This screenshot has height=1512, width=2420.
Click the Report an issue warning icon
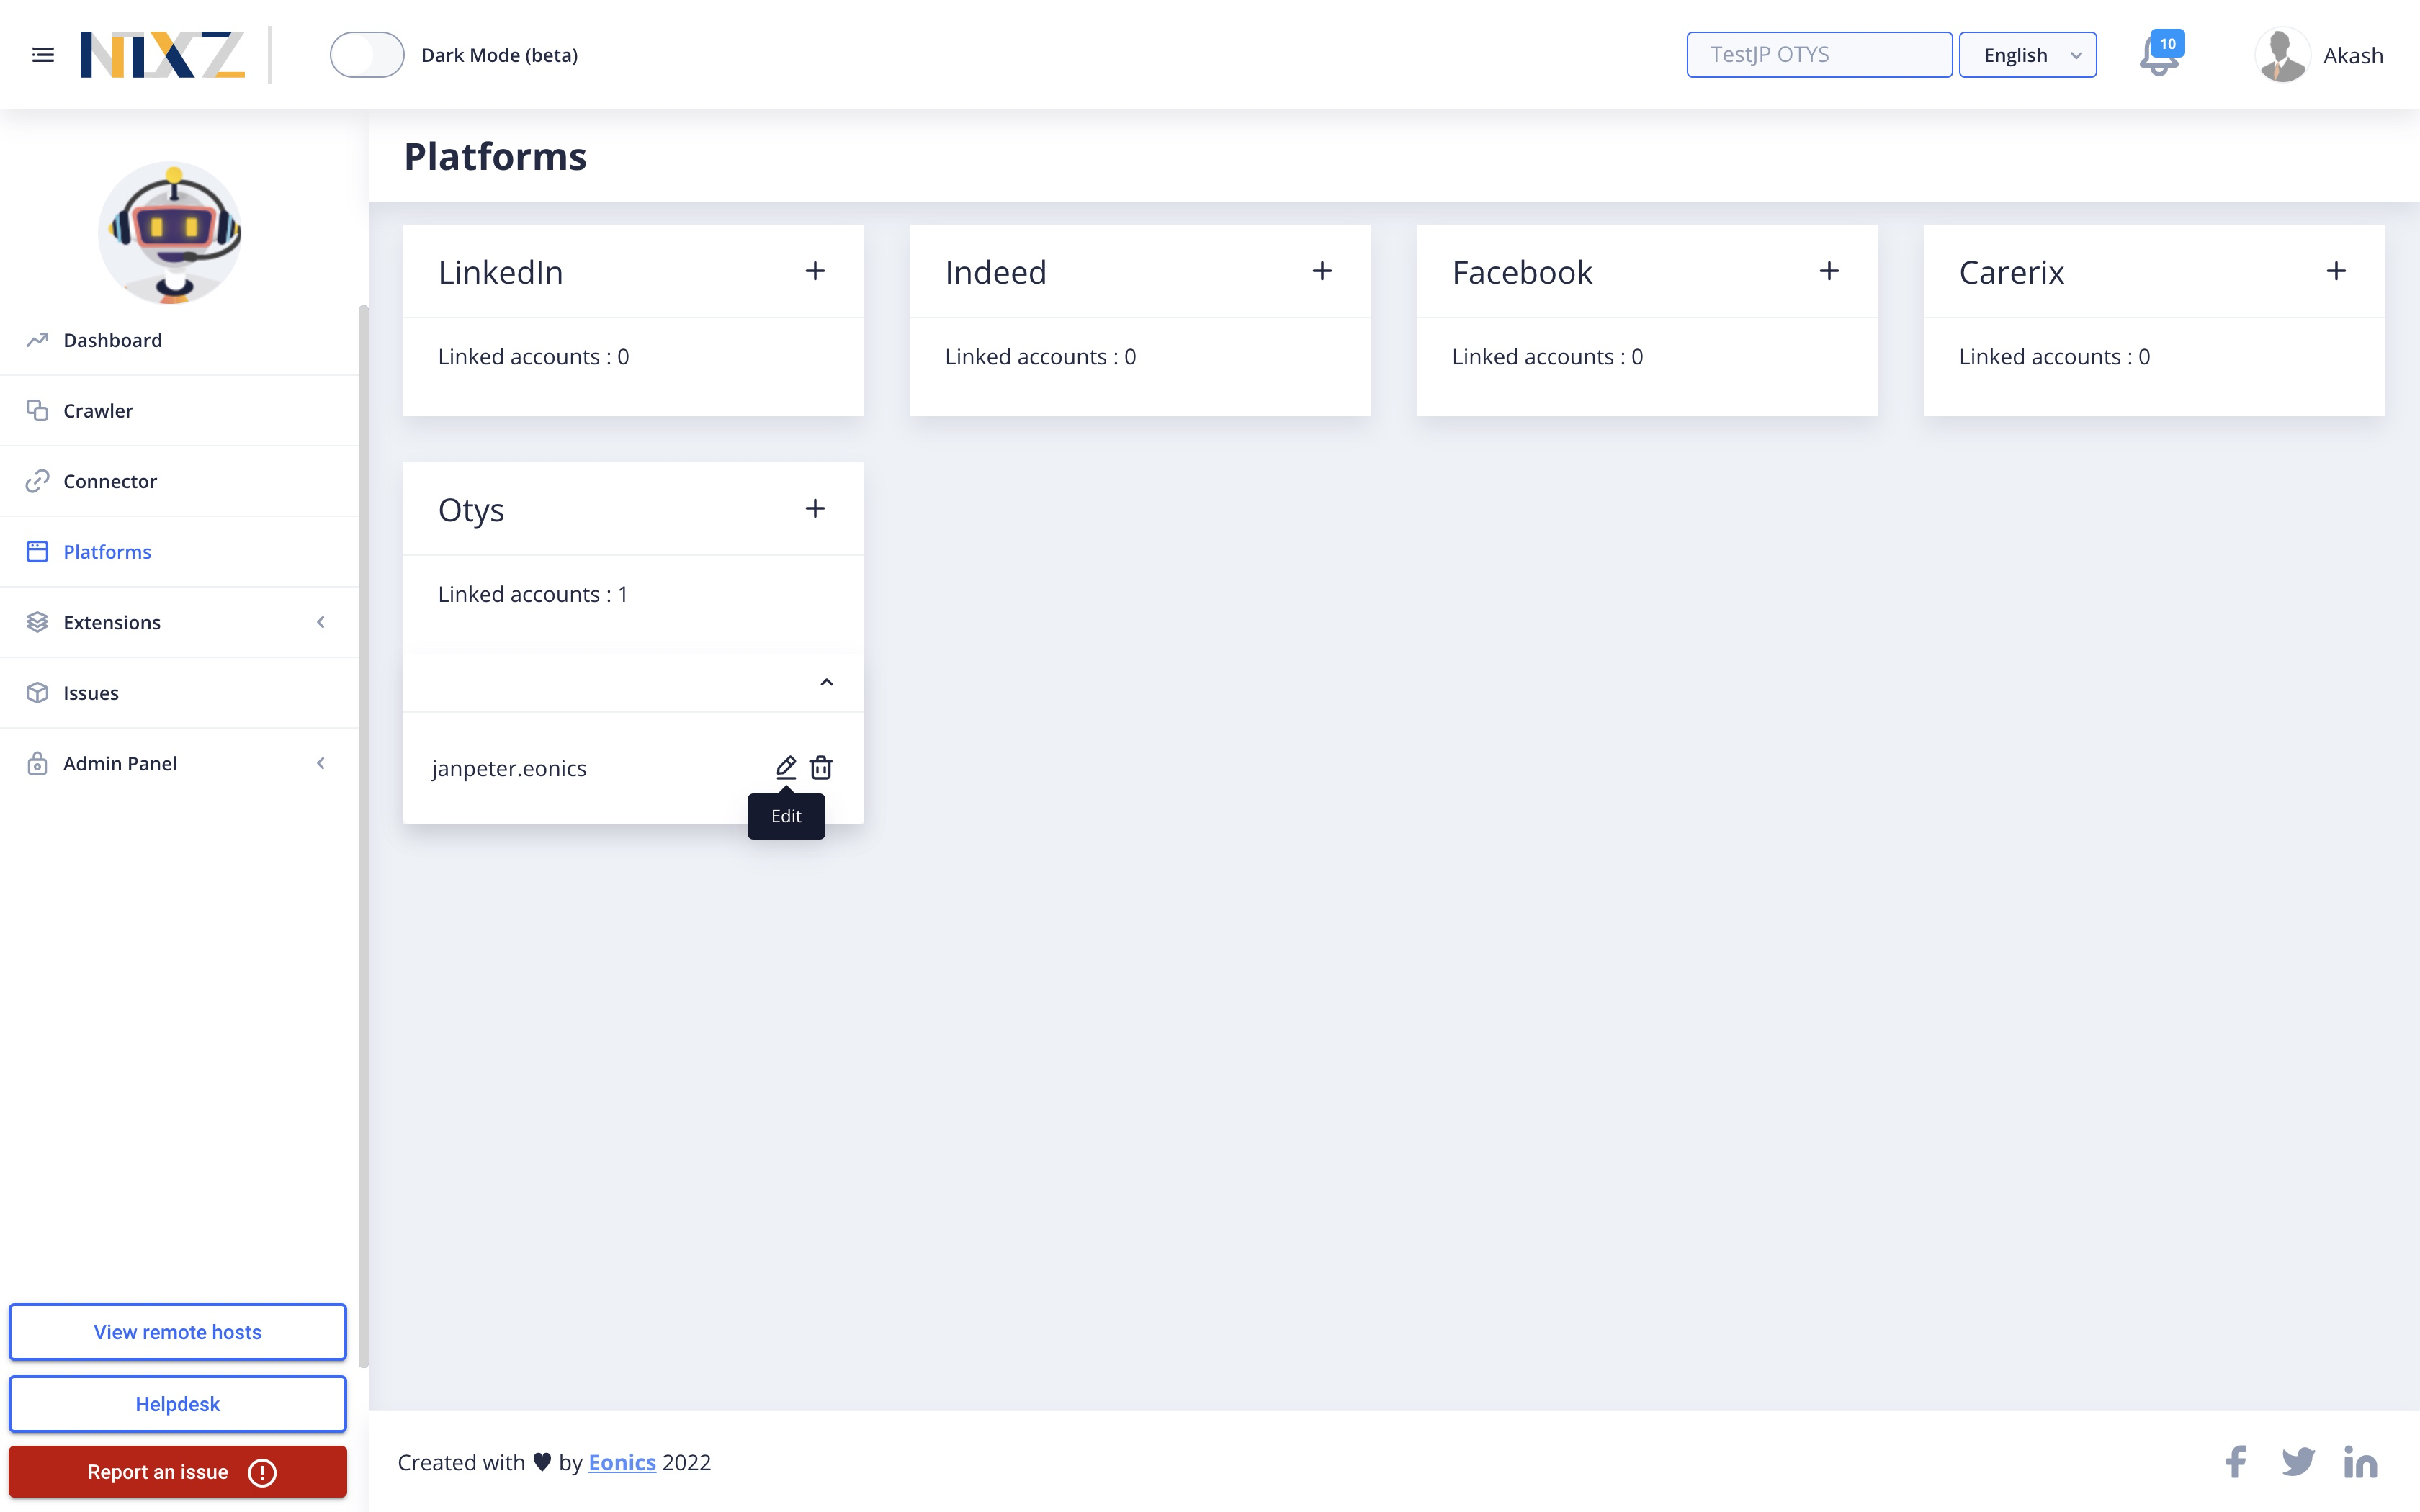tap(262, 1472)
